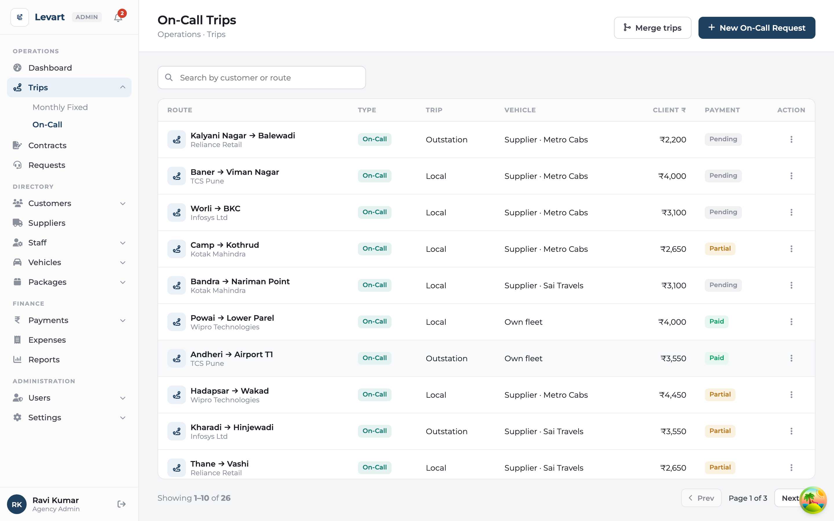Open row actions for Baner → Viman Nagar

coord(791,176)
